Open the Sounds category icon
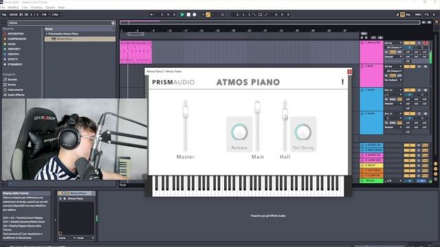This screenshot has width=440, height=247. tap(5, 80)
